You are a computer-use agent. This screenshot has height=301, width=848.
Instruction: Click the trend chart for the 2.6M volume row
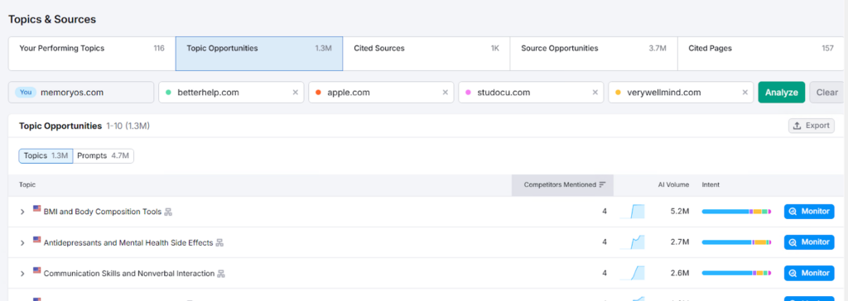pyautogui.click(x=632, y=273)
